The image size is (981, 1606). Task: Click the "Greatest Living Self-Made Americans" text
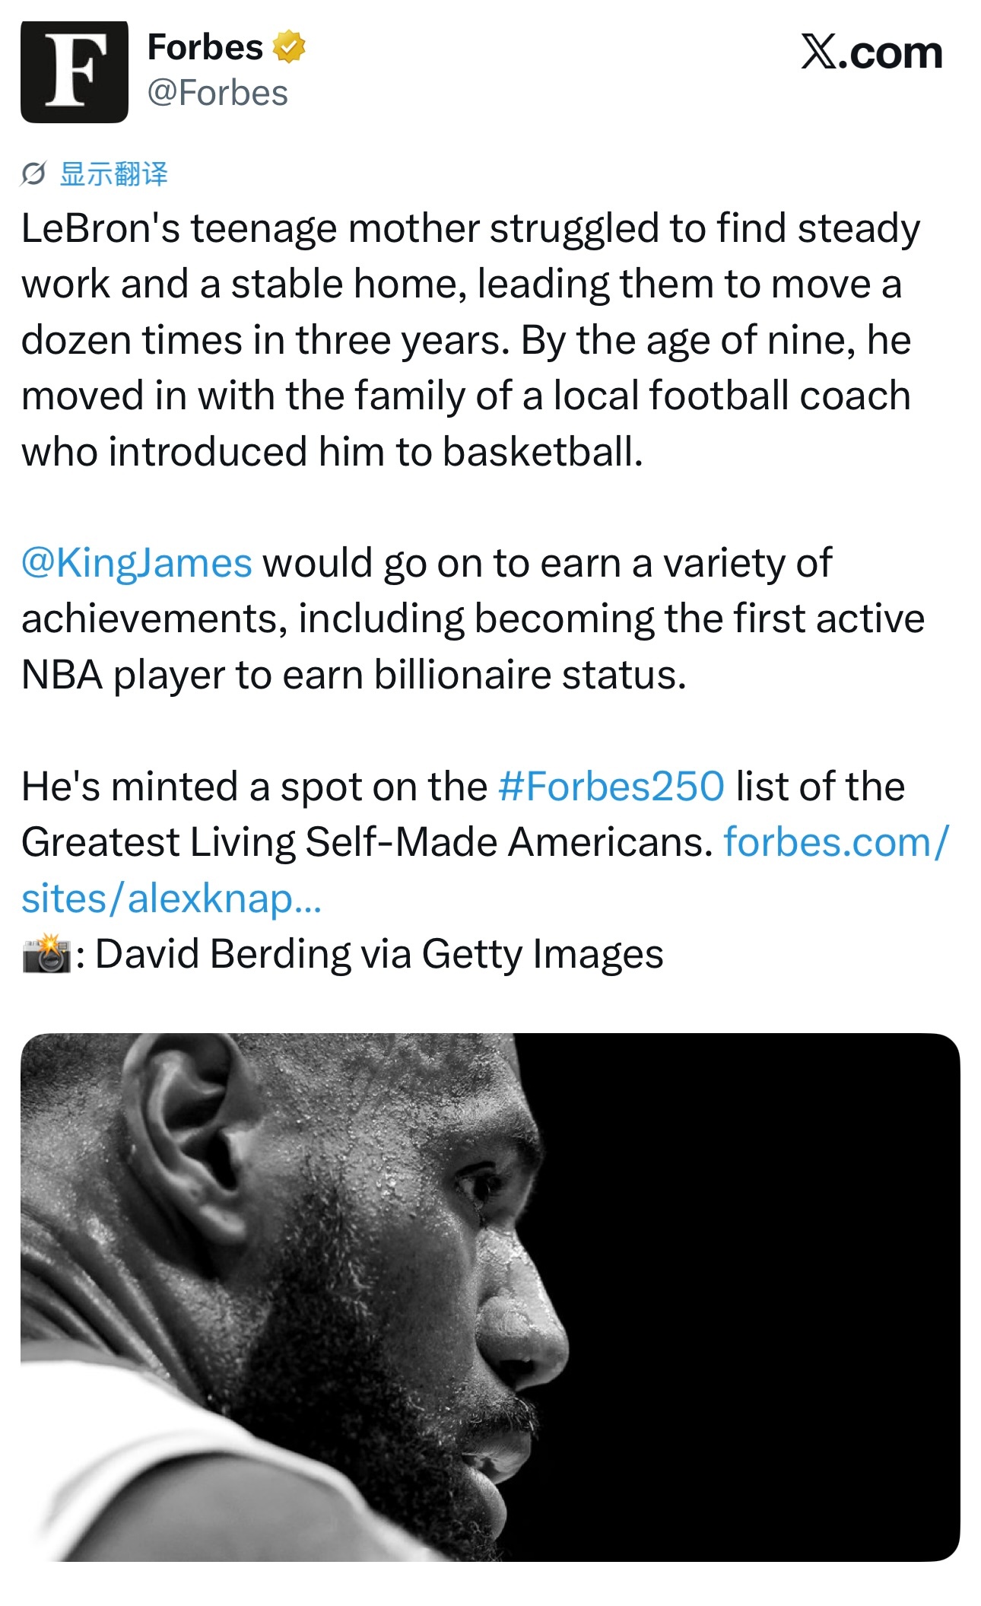tap(367, 842)
